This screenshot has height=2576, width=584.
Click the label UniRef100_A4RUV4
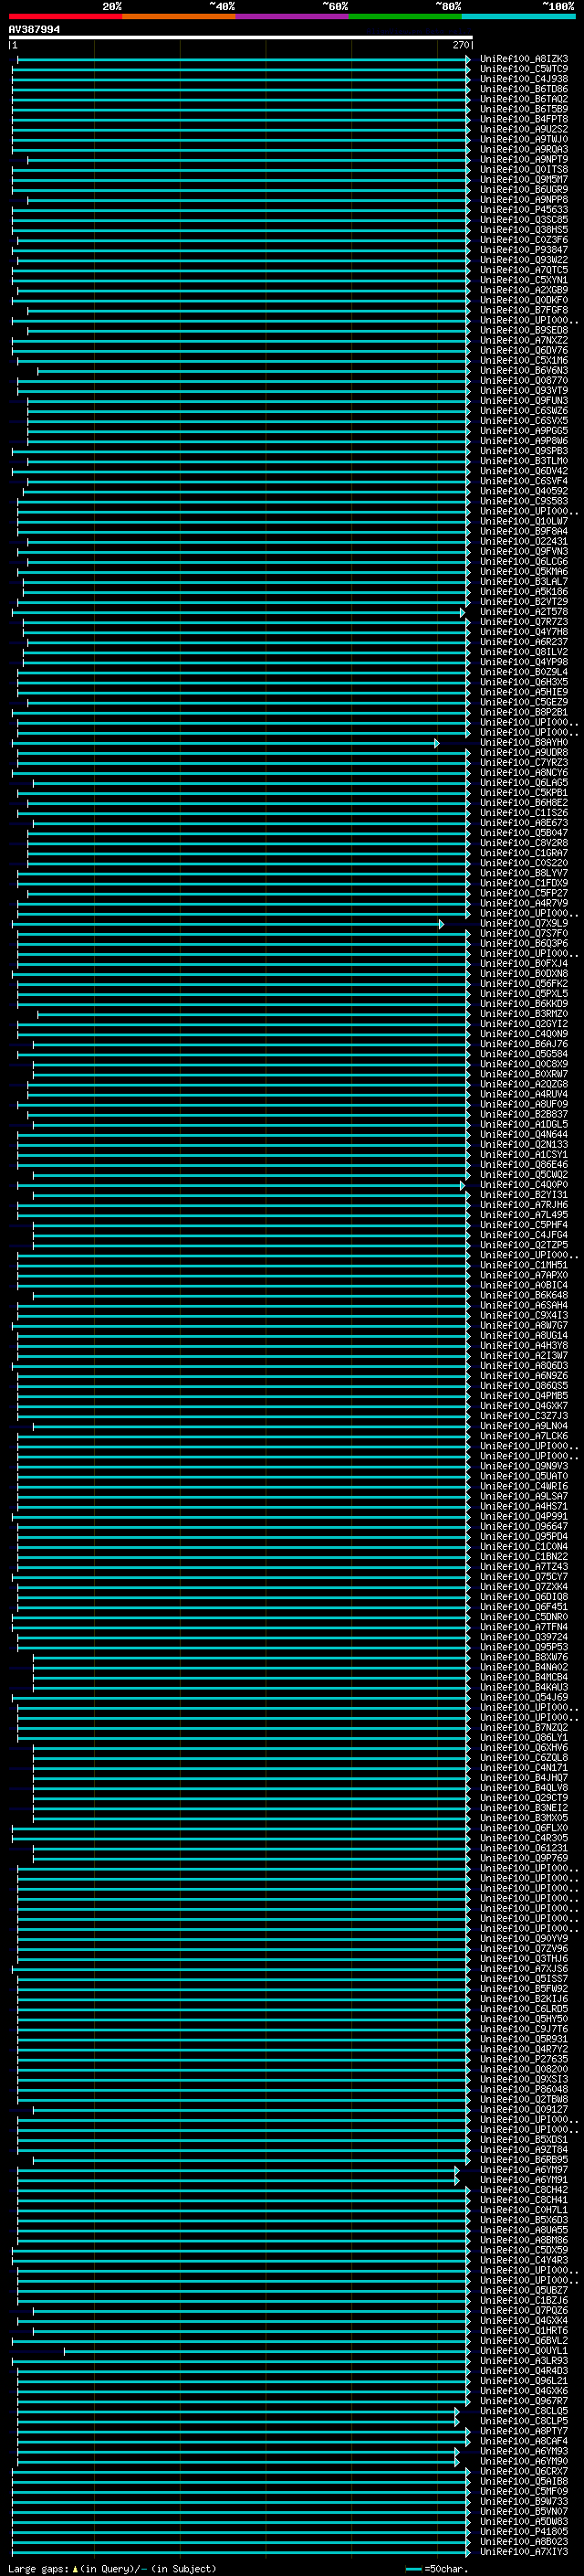(524, 1094)
